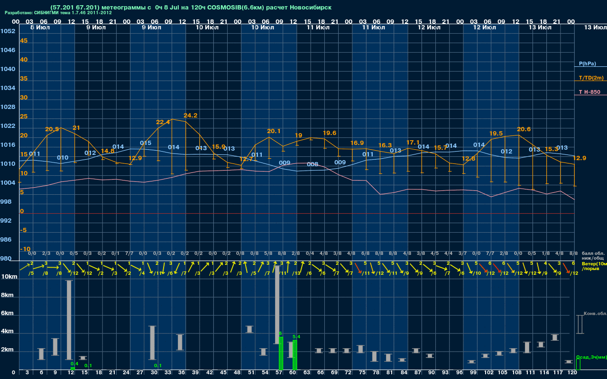Click the 0/1 cloud amount value
This screenshot has width=607, height=379.
point(115,253)
